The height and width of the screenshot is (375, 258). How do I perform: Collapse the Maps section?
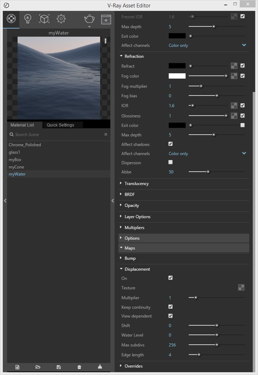pos(184,248)
